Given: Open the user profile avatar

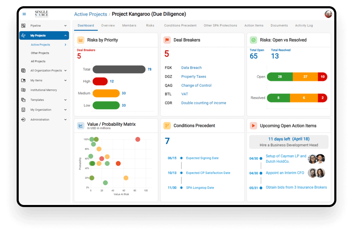Looking at the screenshot, I should click(x=328, y=14).
